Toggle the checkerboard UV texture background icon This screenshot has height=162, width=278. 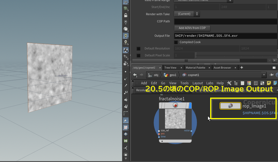pyautogui.click(x=126, y=127)
